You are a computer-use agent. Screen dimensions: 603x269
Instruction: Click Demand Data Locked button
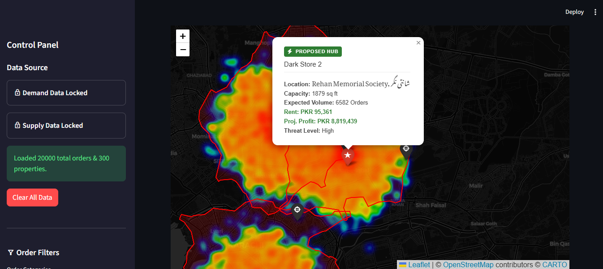(66, 93)
